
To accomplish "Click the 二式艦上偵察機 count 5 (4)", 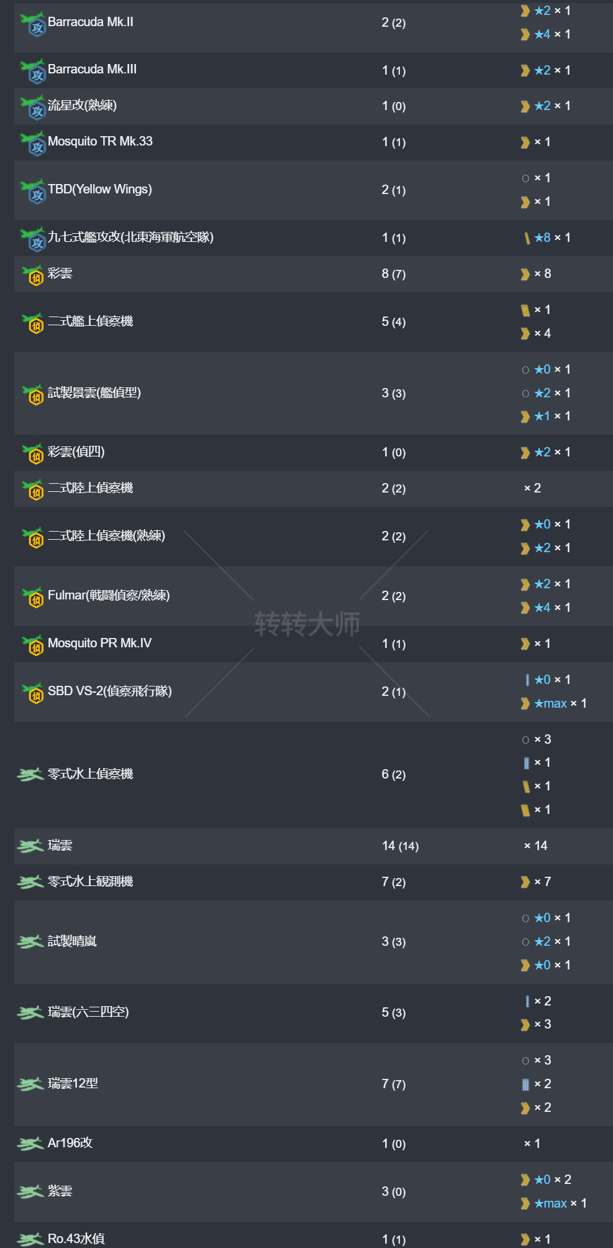I will coord(393,322).
